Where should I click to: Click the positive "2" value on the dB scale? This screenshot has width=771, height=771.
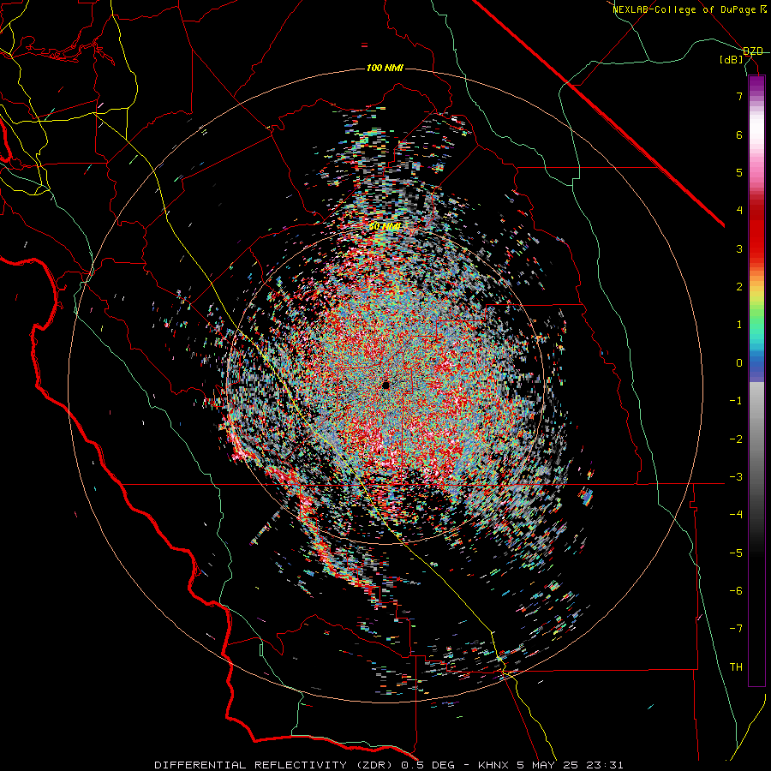pos(739,287)
